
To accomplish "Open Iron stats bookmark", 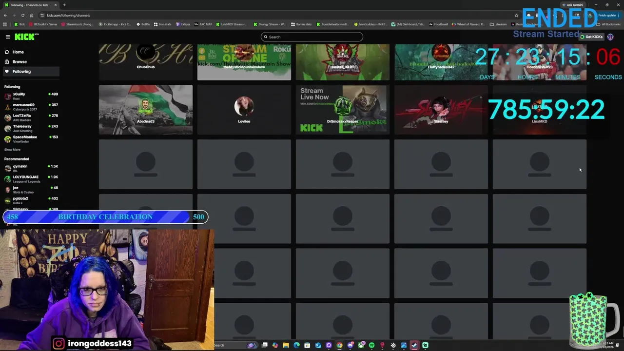I will 162,24.
